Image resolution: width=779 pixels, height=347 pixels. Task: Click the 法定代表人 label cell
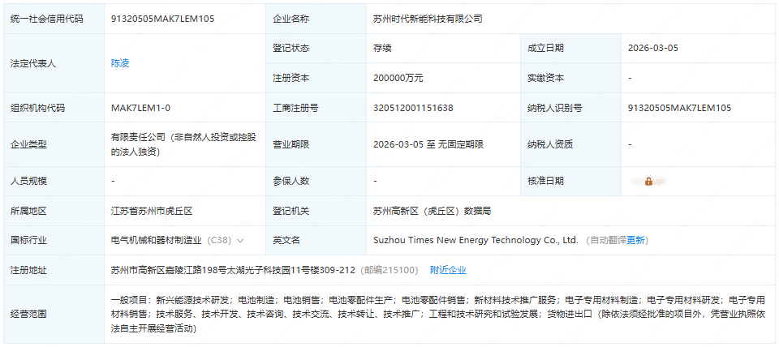pos(54,63)
